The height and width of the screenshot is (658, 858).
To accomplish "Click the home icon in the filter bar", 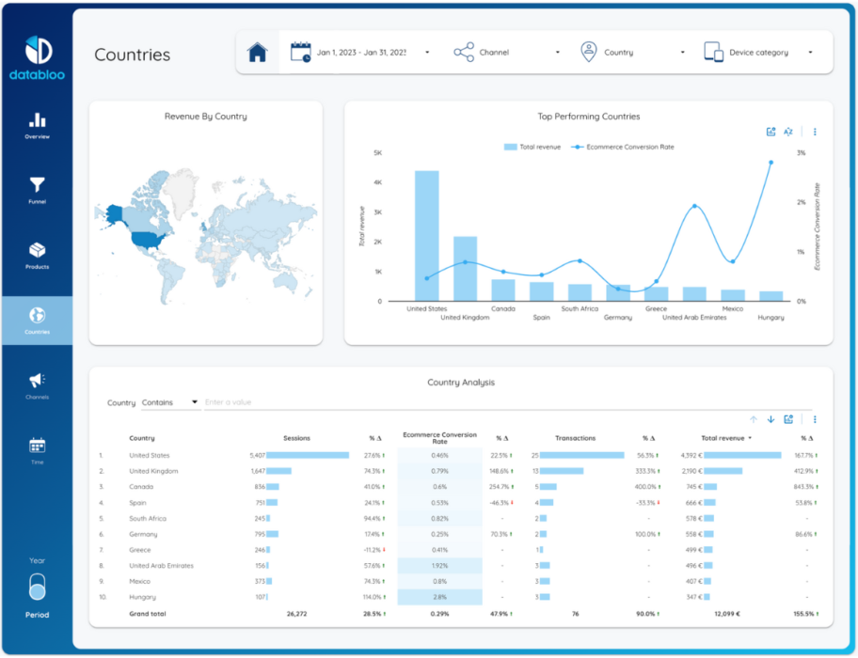I will pos(258,52).
